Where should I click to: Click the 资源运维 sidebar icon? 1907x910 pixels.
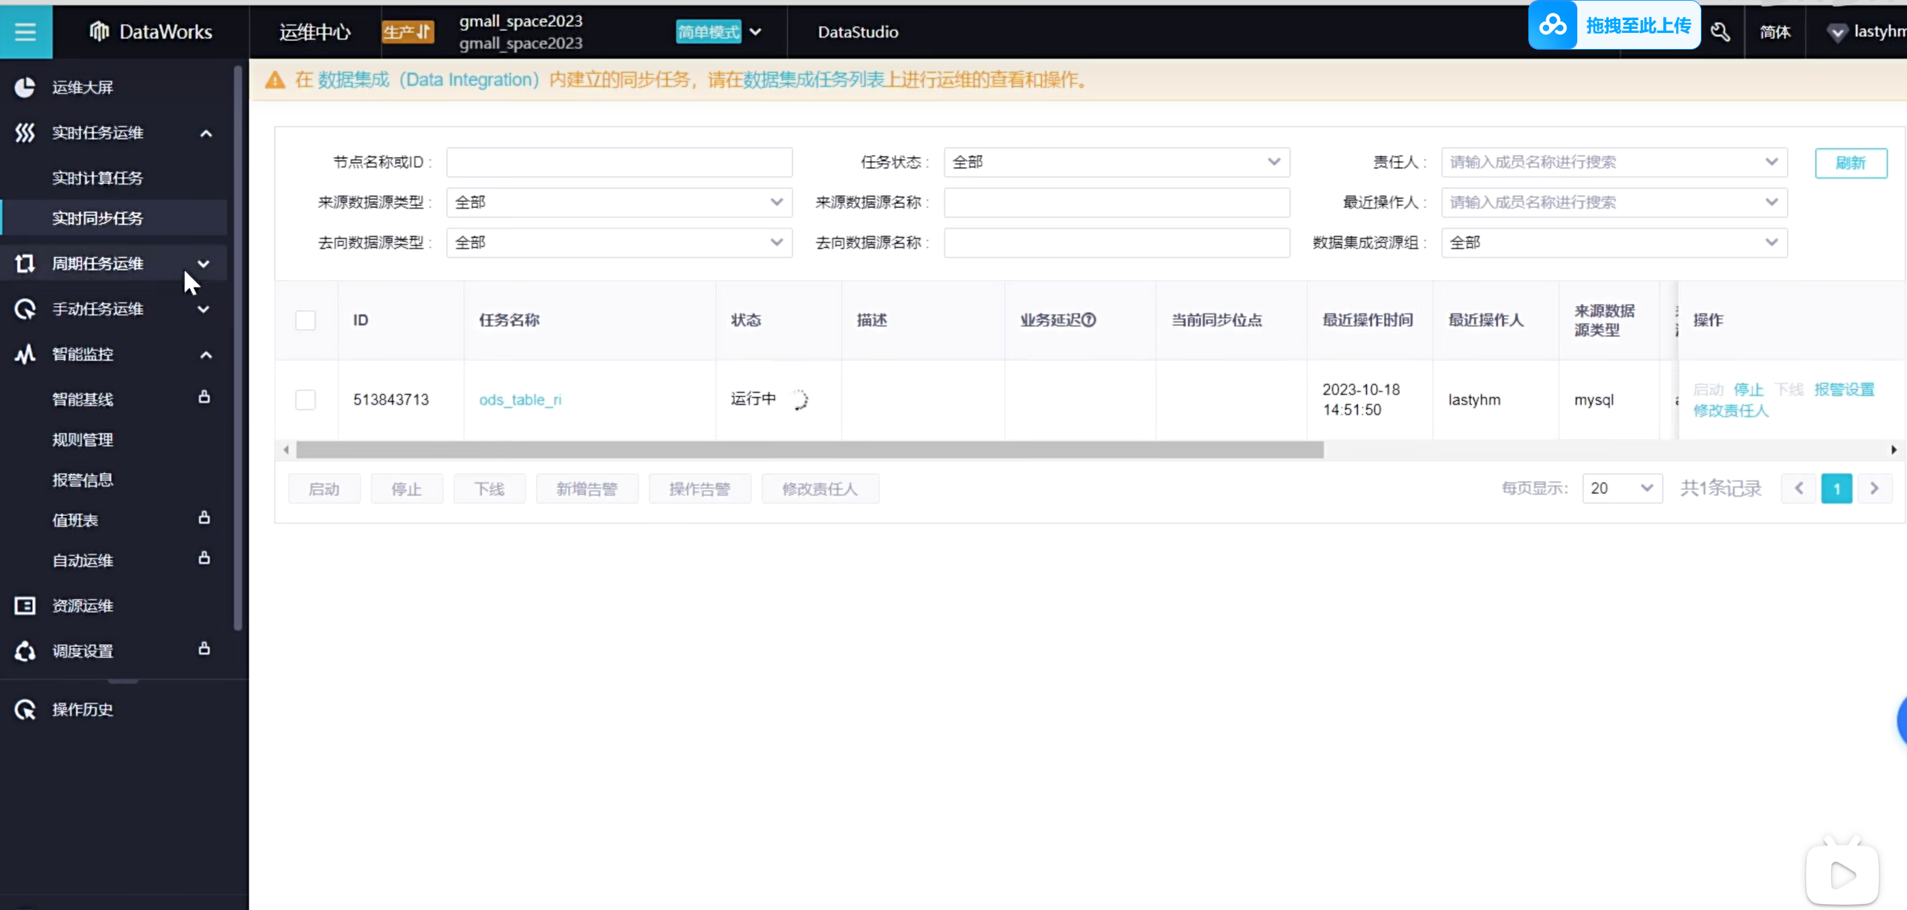coord(25,606)
